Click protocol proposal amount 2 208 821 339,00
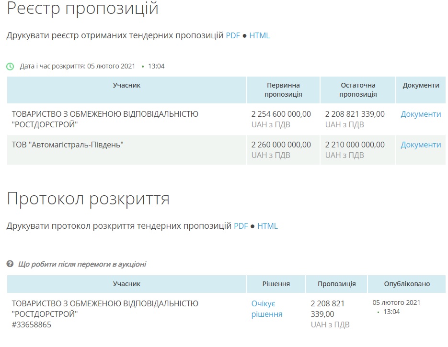The width and height of the screenshot is (448, 347). (x=328, y=309)
